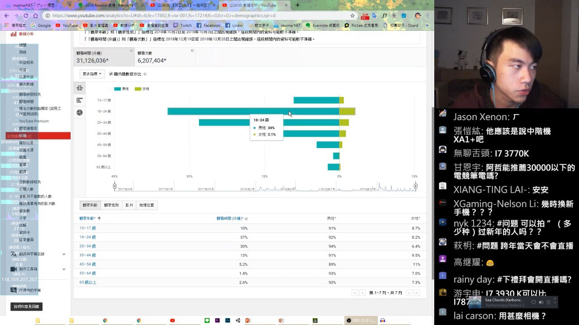Open the Linzin bookmark
Image resolution: width=579 pixels, height=325 pixels.
point(234,26)
